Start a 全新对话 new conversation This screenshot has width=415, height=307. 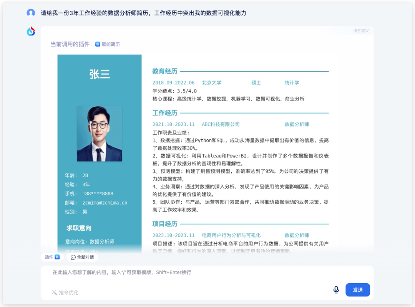[x=82, y=257]
